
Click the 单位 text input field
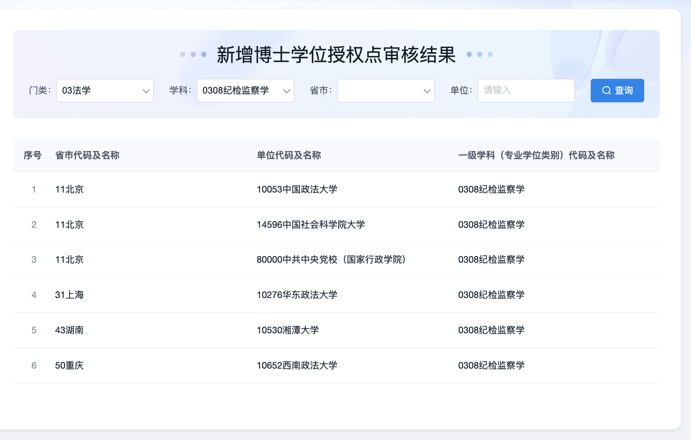click(x=526, y=90)
